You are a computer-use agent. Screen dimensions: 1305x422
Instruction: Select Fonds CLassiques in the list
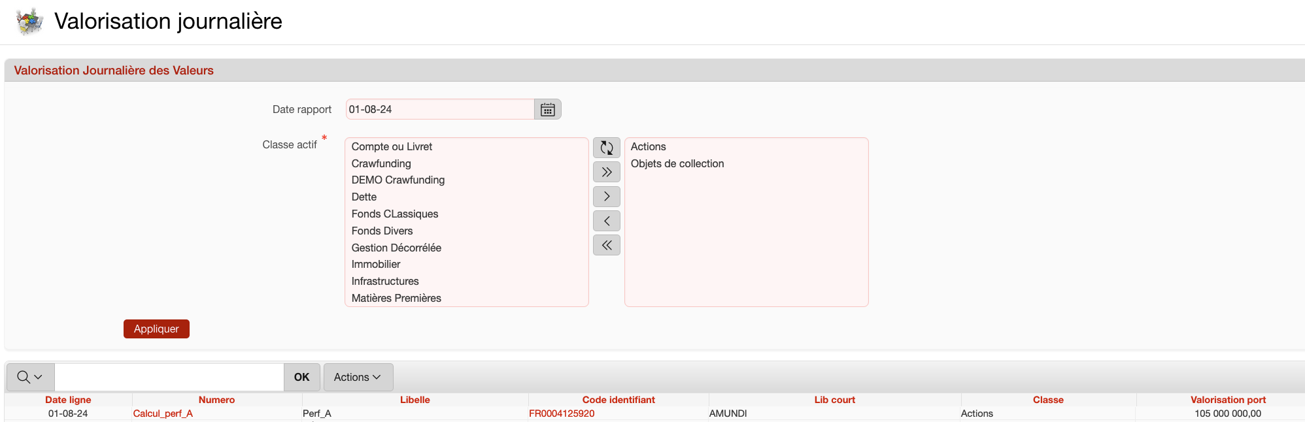click(x=394, y=214)
